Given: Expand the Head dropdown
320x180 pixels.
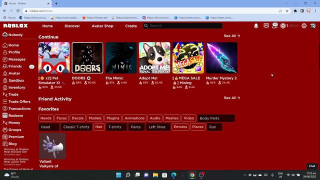Looking at the screenshot, I should (x=49, y=127).
